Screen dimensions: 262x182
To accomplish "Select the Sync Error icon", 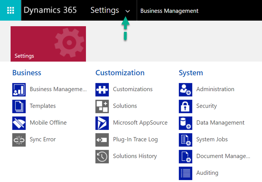I will (x=19, y=140).
